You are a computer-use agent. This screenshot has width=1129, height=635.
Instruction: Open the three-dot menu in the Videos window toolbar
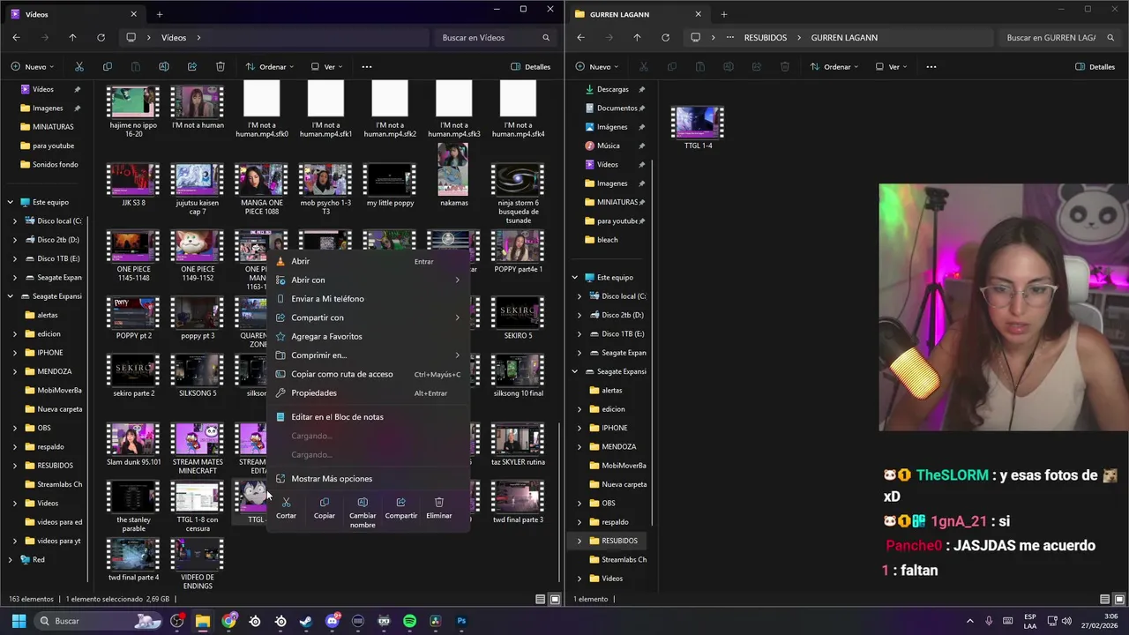367,67
